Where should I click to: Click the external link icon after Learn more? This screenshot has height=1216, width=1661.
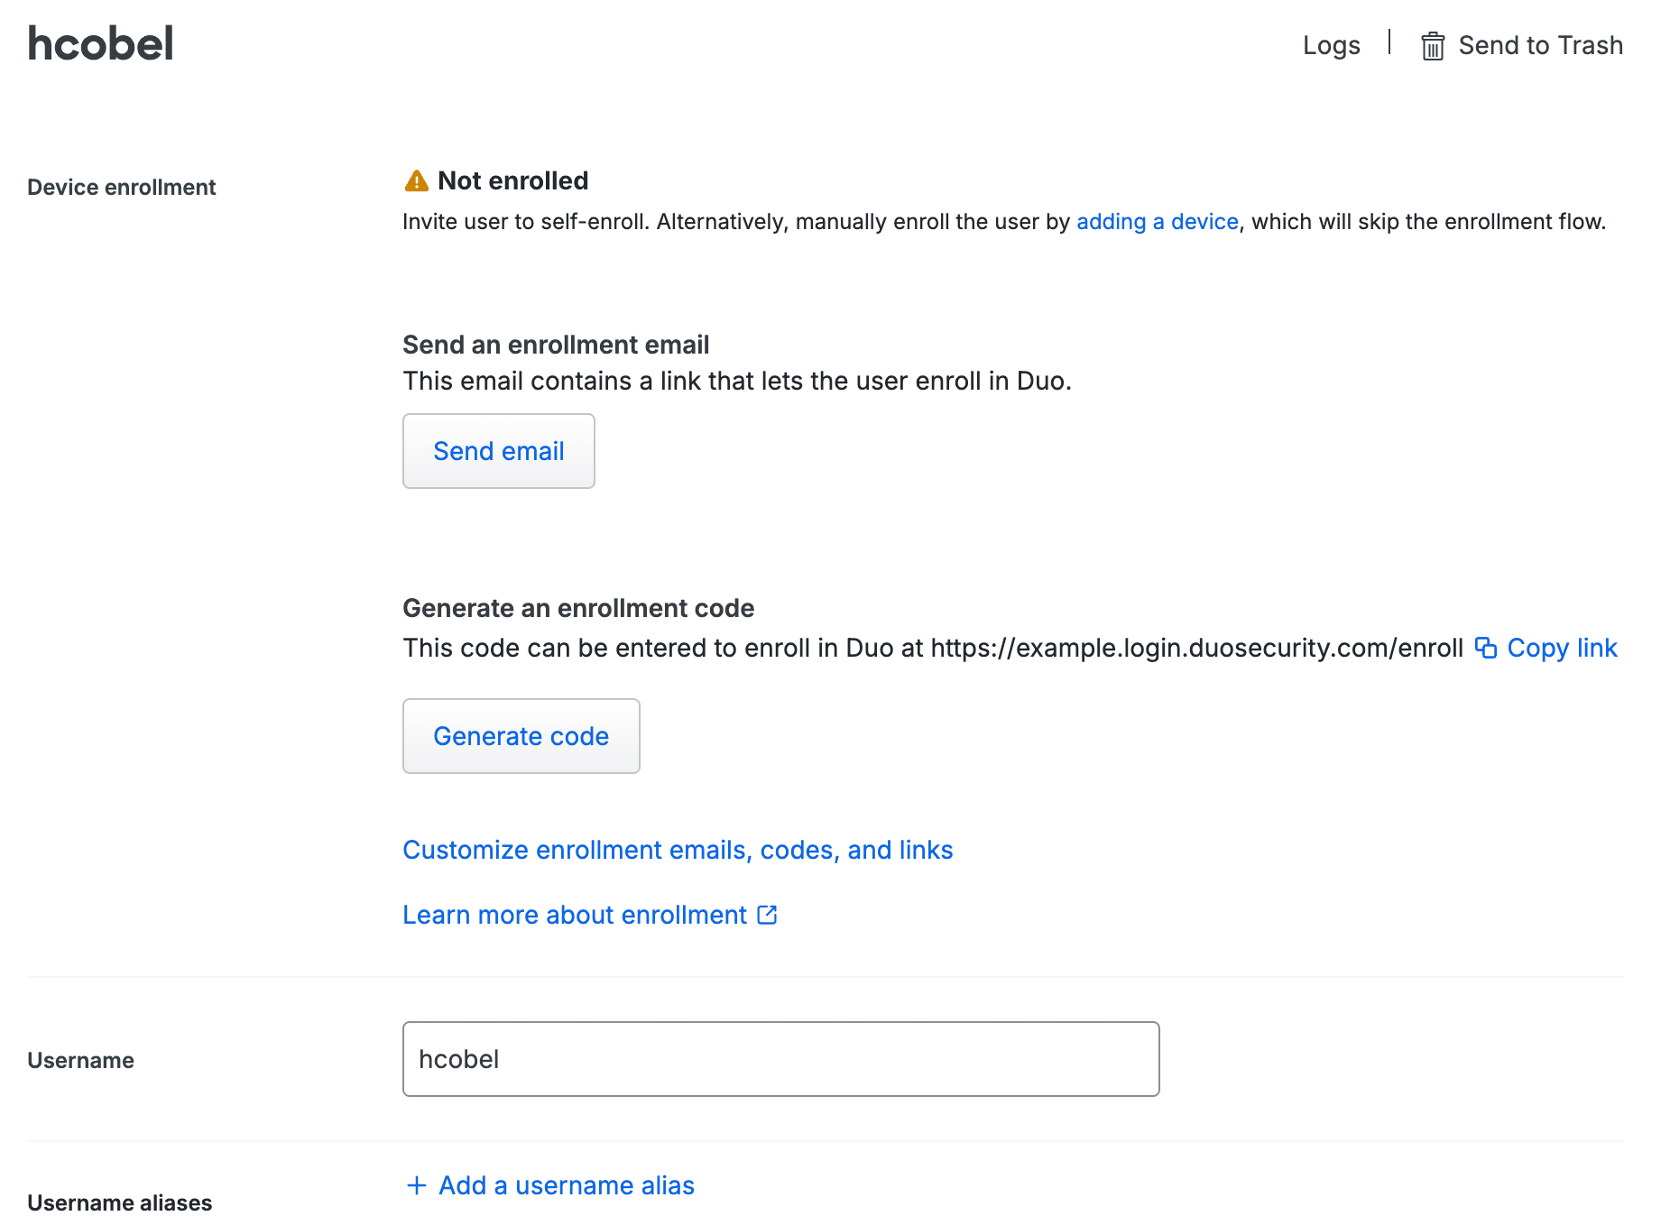[767, 915]
